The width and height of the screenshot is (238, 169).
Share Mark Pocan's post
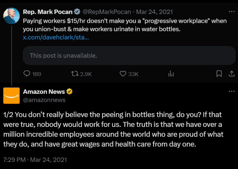(x=232, y=74)
